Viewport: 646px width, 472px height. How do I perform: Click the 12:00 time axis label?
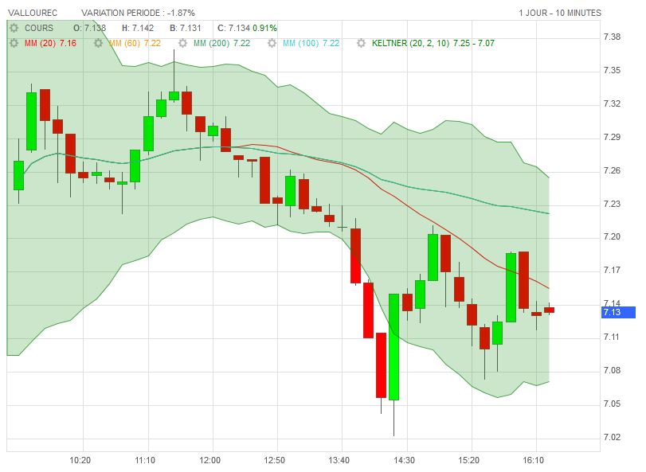coord(209,460)
